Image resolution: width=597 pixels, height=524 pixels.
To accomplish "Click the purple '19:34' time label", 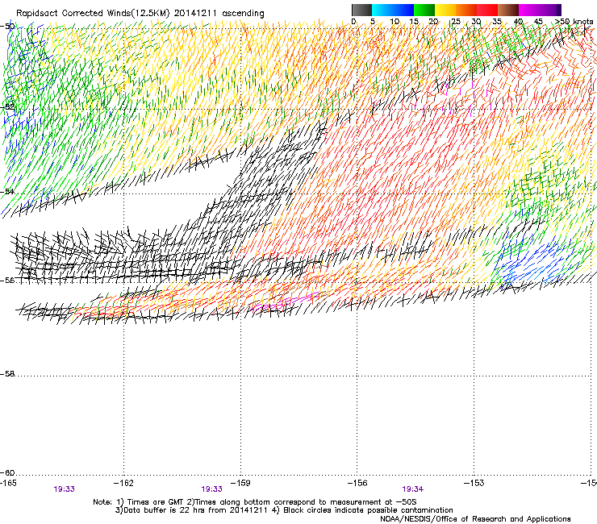I will (413, 489).
